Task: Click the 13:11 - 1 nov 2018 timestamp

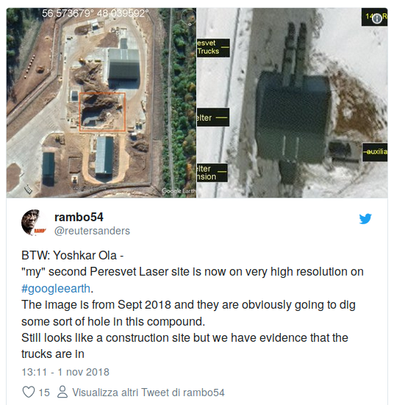Action: [x=65, y=372]
